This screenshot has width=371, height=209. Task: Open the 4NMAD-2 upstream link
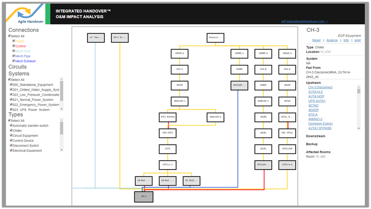coord(315,119)
